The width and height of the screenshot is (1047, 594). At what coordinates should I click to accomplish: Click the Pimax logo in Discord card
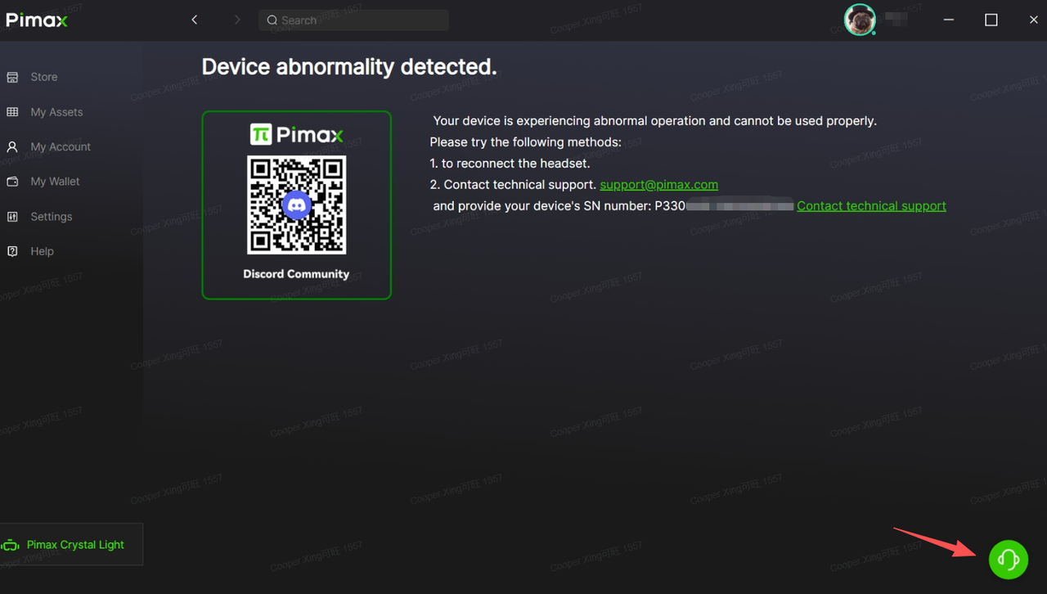point(296,134)
